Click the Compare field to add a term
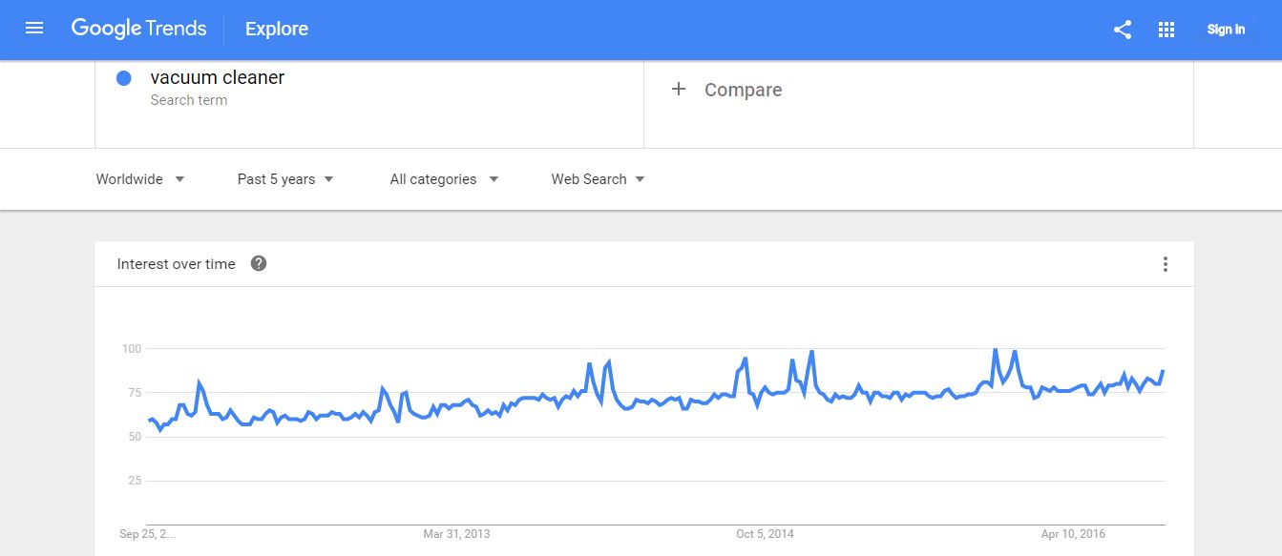1282x556 pixels. click(743, 89)
